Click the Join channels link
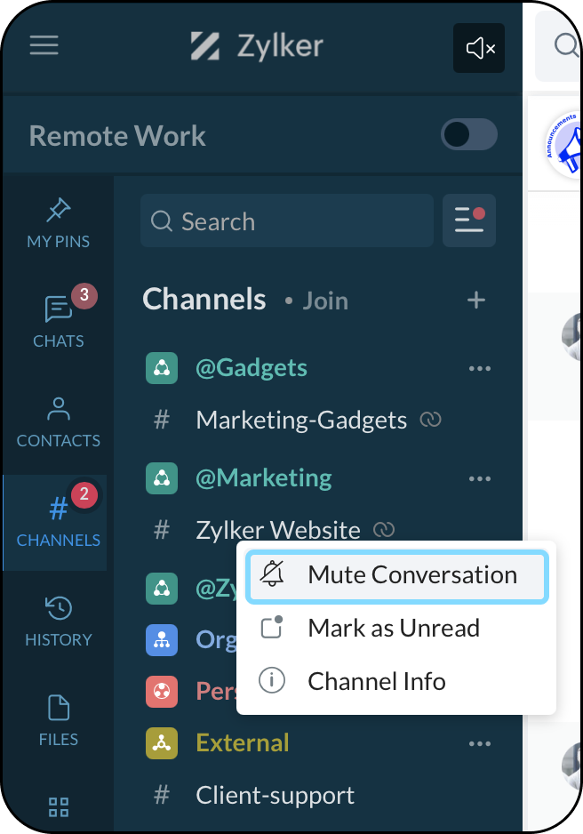The width and height of the screenshot is (583, 834). (x=325, y=301)
